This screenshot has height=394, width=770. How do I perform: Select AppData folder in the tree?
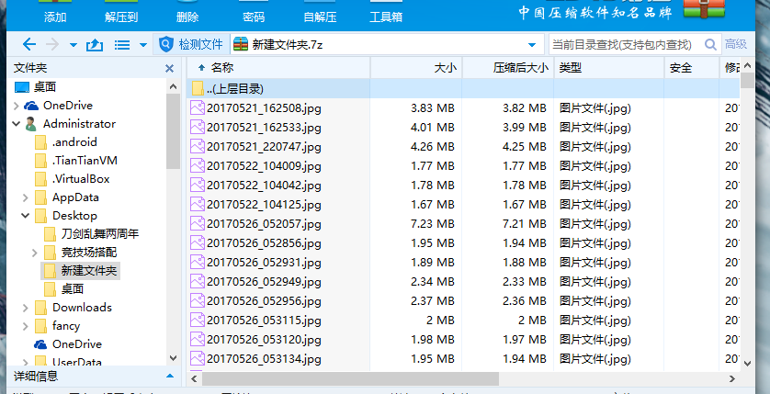[75, 197]
